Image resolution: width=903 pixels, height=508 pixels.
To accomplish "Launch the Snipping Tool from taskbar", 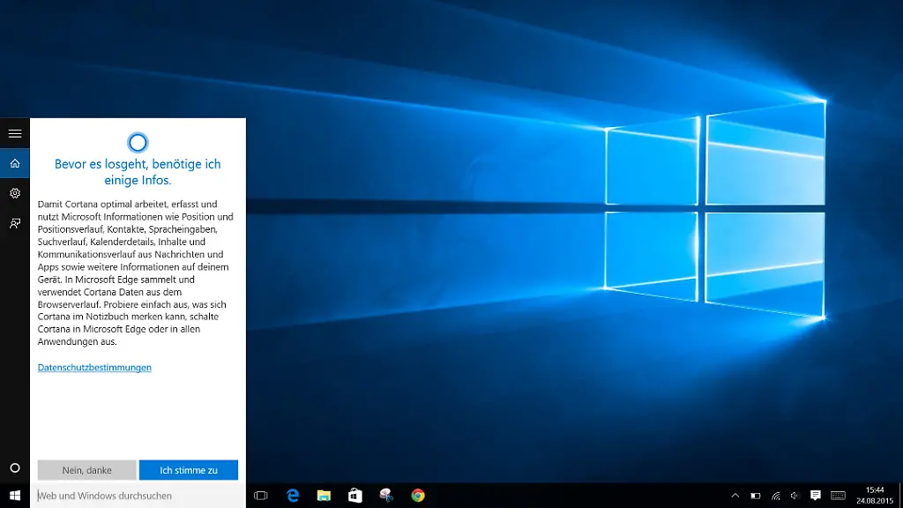I will click(x=386, y=496).
